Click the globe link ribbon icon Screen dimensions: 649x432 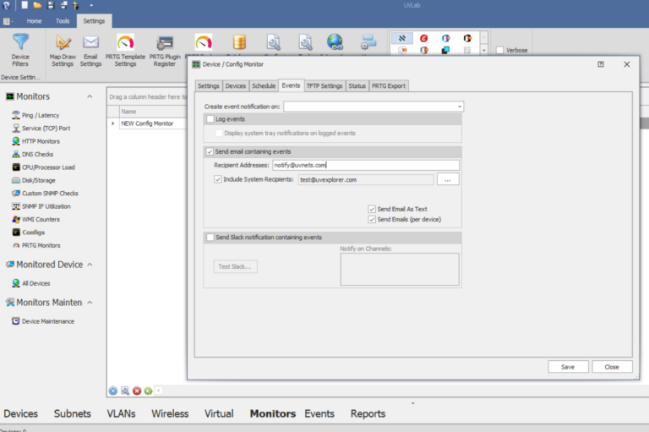[x=335, y=42]
